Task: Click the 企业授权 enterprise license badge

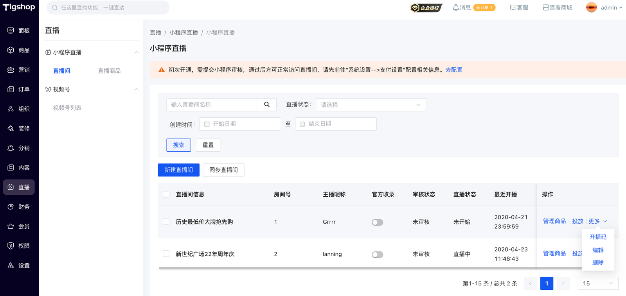Action: (426, 8)
